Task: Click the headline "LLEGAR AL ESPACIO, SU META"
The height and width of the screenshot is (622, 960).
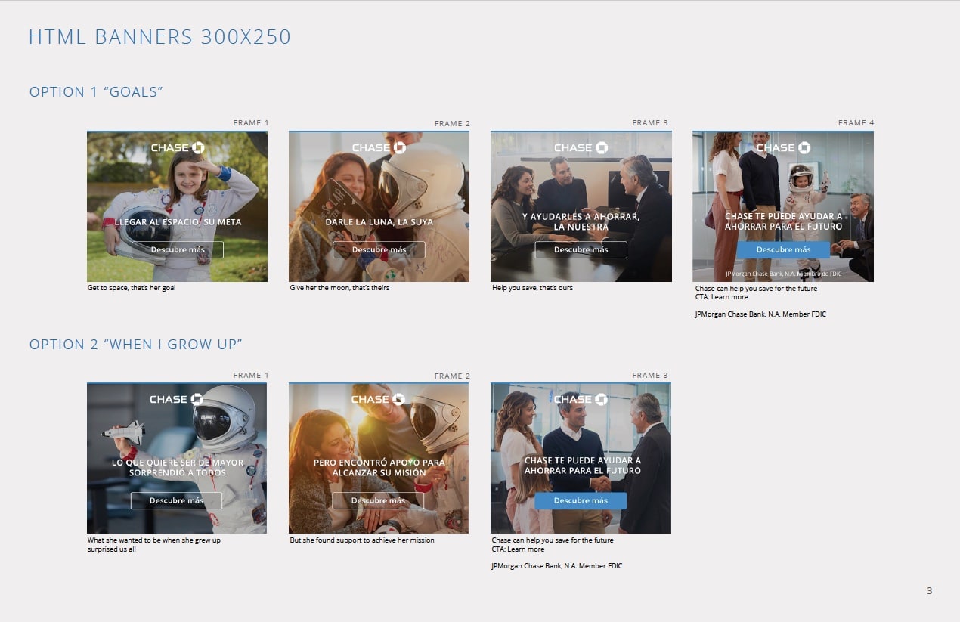Action: tap(178, 222)
